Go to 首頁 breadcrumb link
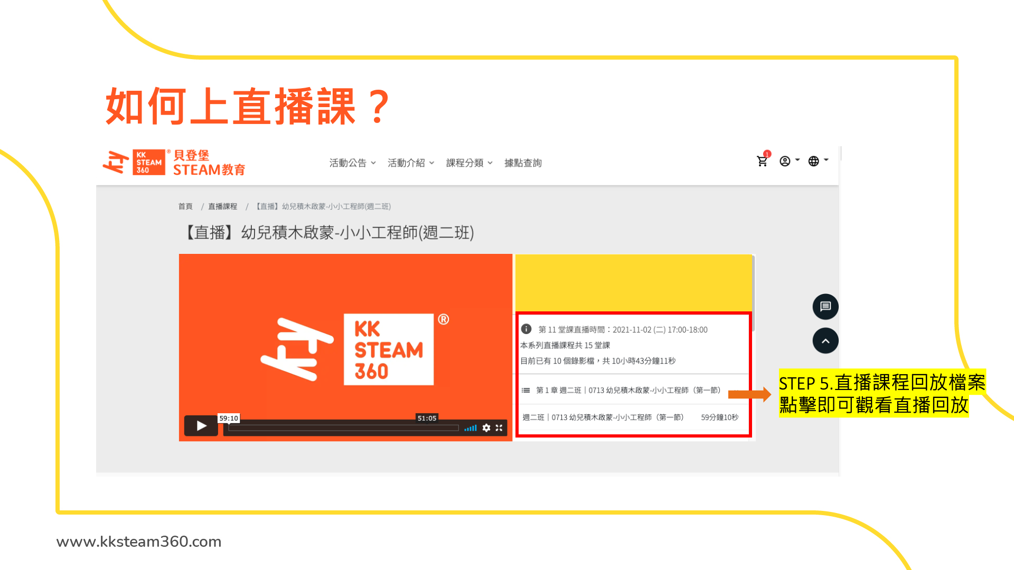 pos(185,206)
